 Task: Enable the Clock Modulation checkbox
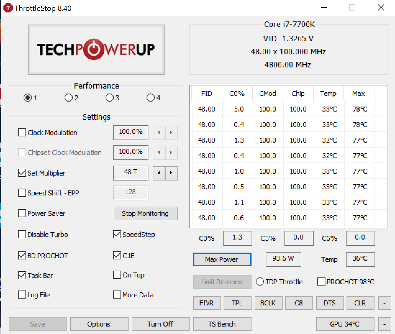[x=22, y=133]
